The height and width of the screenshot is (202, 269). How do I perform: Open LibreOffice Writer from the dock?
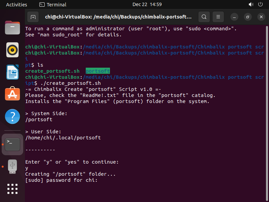pyautogui.click(x=12, y=72)
